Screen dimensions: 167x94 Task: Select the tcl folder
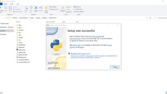coord(19,40)
